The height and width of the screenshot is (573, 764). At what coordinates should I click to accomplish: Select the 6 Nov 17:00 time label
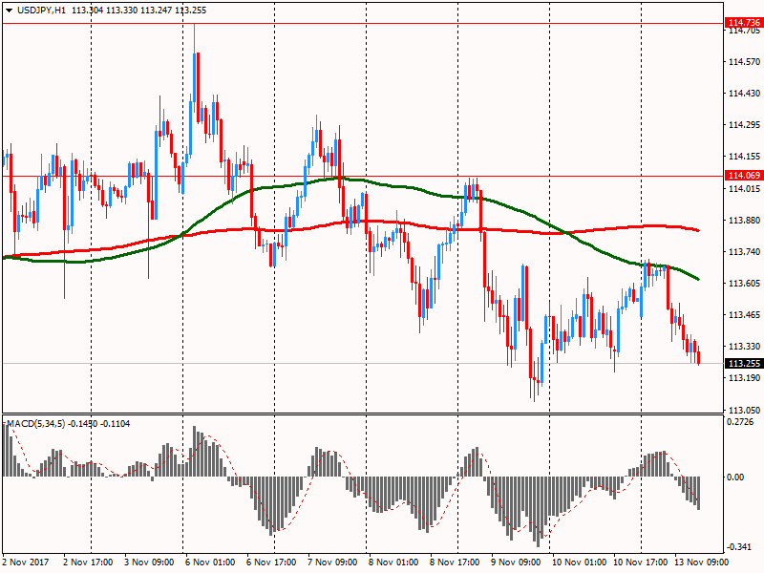click(x=271, y=562)
